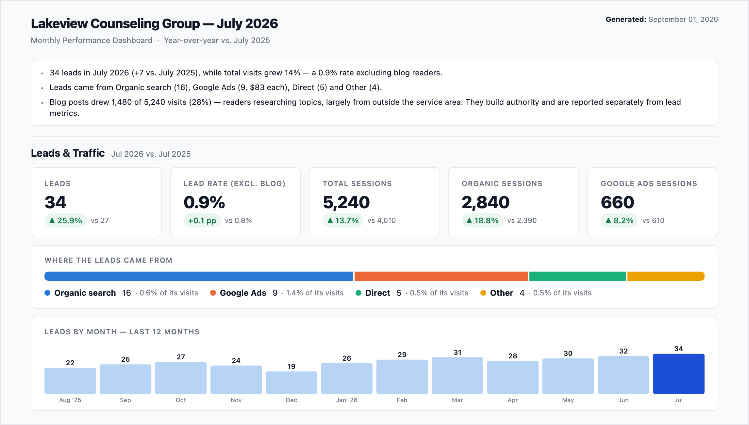Click the blue Organic search legend dot
The width and height of the screenshot is (749, 425).
click(47, 293)
